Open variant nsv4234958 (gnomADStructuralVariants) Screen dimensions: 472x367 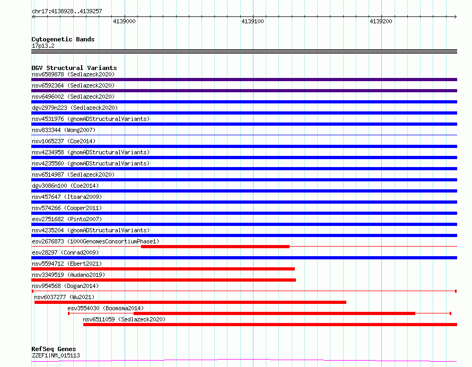tap(91, 152)
